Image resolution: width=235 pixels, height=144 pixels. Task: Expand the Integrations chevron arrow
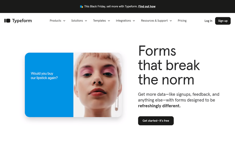(x=134, y=21)
